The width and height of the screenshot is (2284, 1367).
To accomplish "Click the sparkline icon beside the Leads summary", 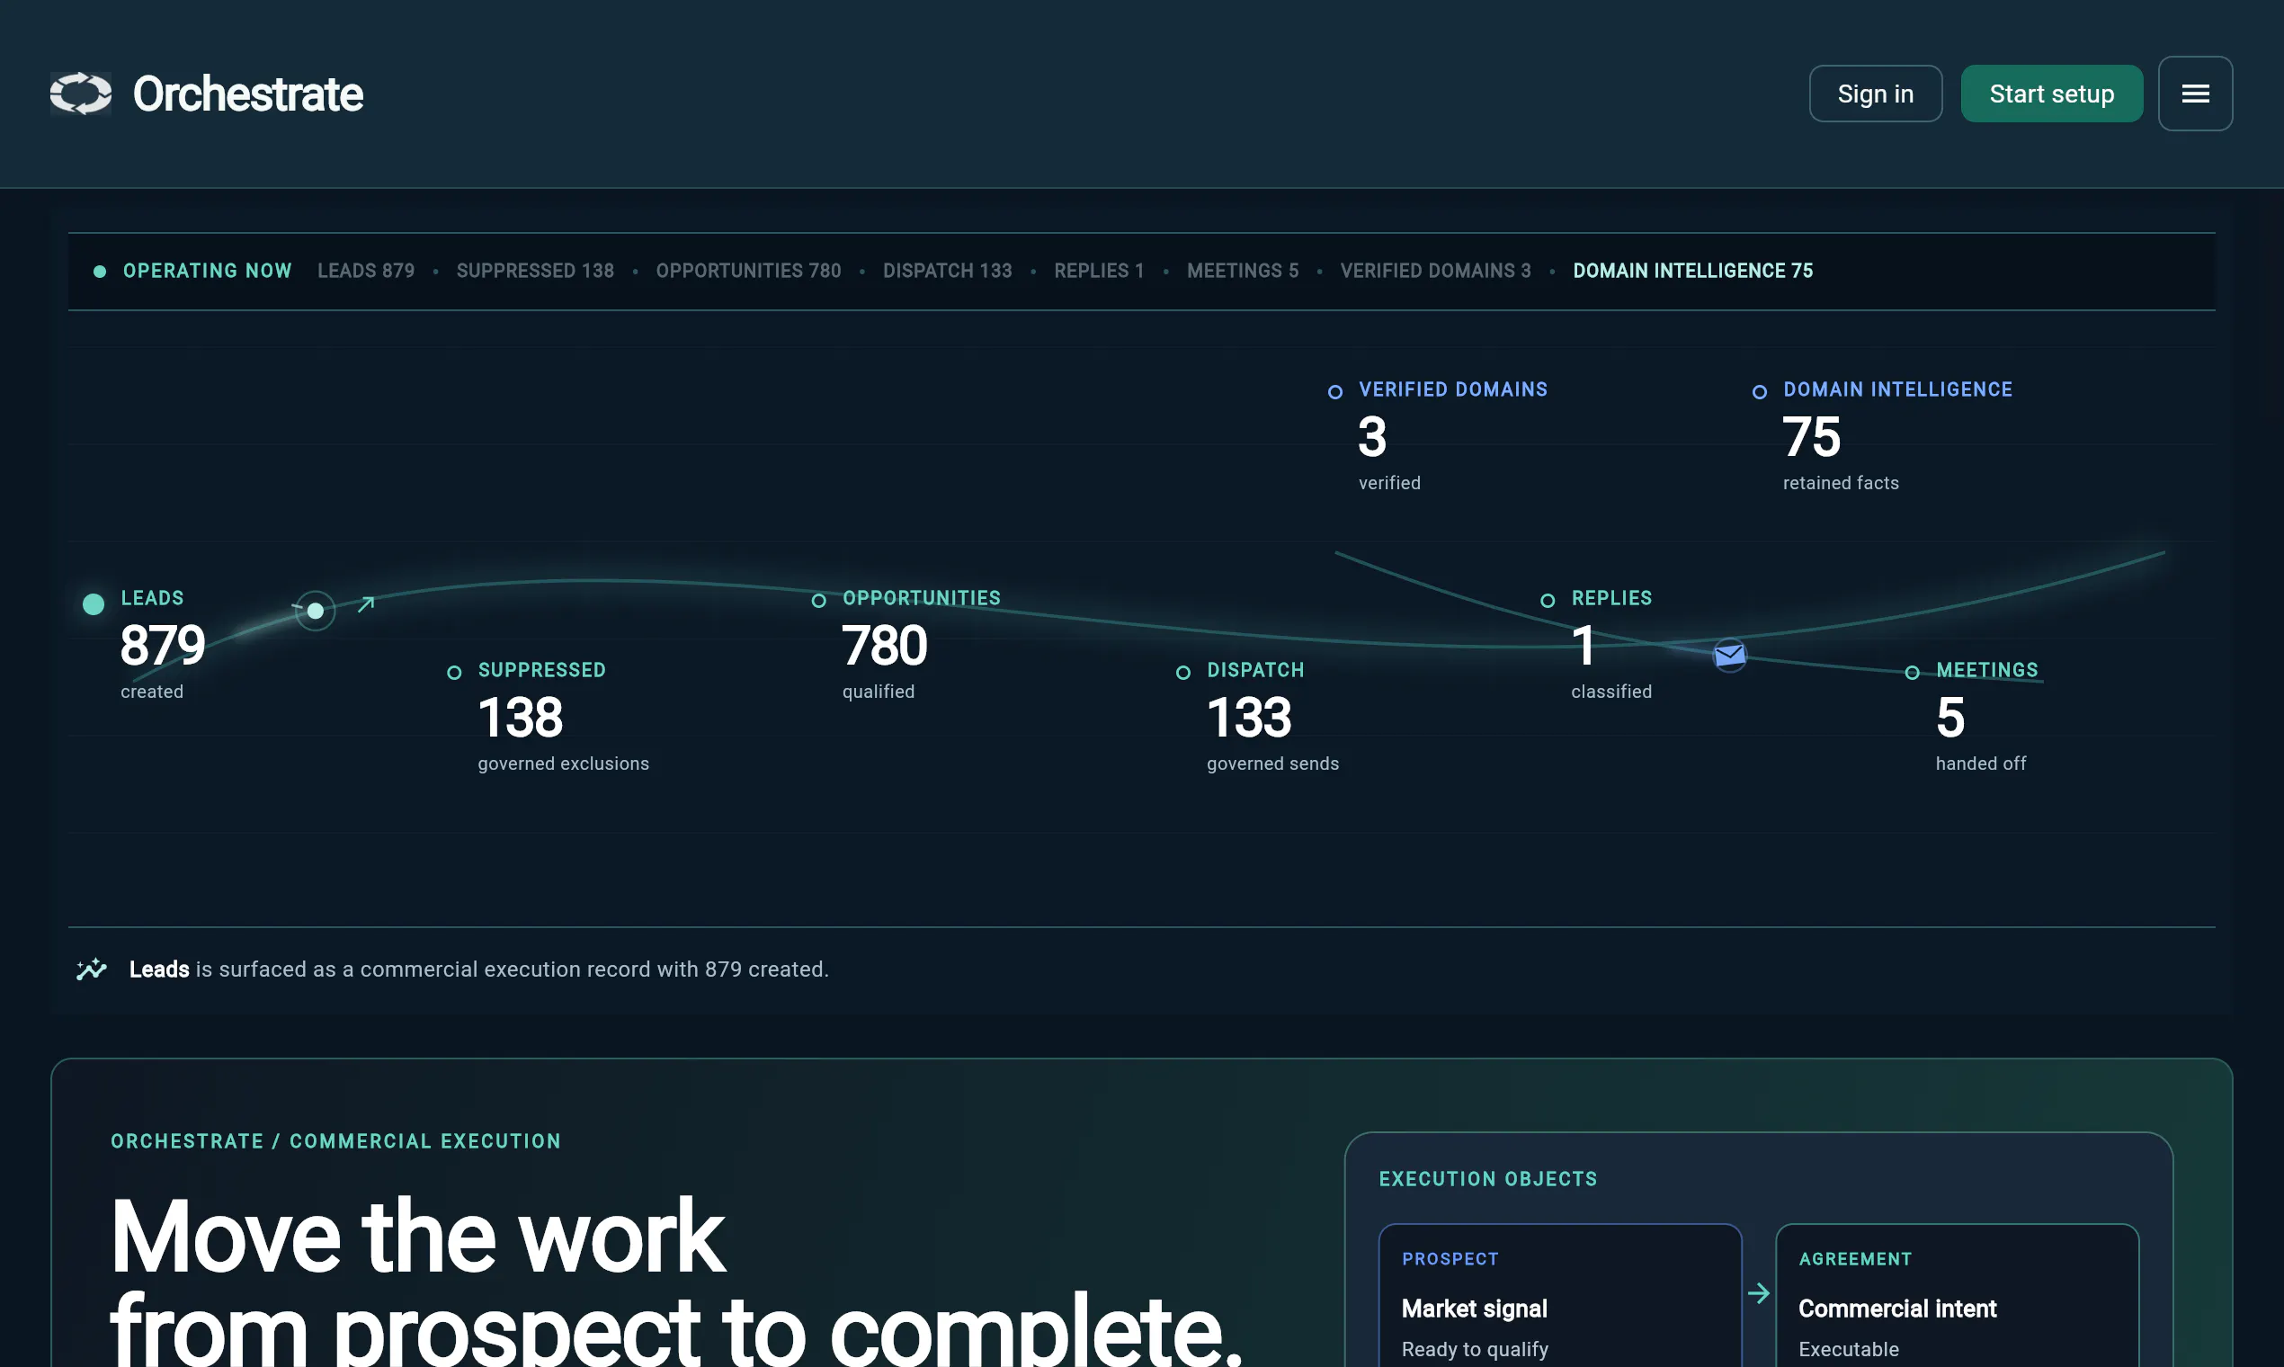I will tap(91, 969).
